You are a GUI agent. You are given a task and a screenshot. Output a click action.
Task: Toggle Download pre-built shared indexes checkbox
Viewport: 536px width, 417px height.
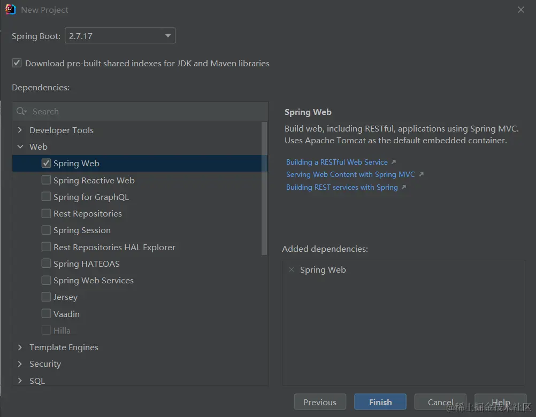[x=17, y=63]
